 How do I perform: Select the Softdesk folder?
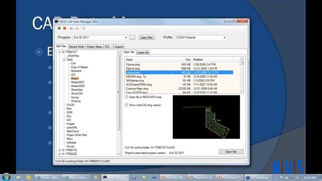pyautogui.click(x=71, y=142)
